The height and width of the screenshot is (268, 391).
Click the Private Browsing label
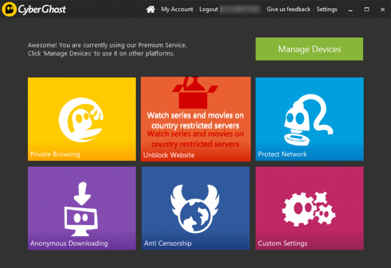pyautogui.click(x=55, y=154)
